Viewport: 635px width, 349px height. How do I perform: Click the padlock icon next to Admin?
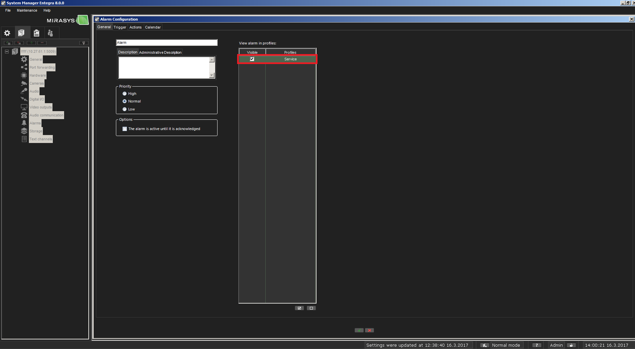[571, 345]
